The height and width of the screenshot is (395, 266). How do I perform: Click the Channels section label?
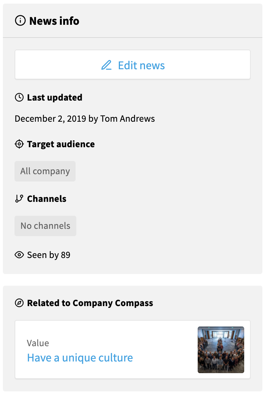click(47, 199)
